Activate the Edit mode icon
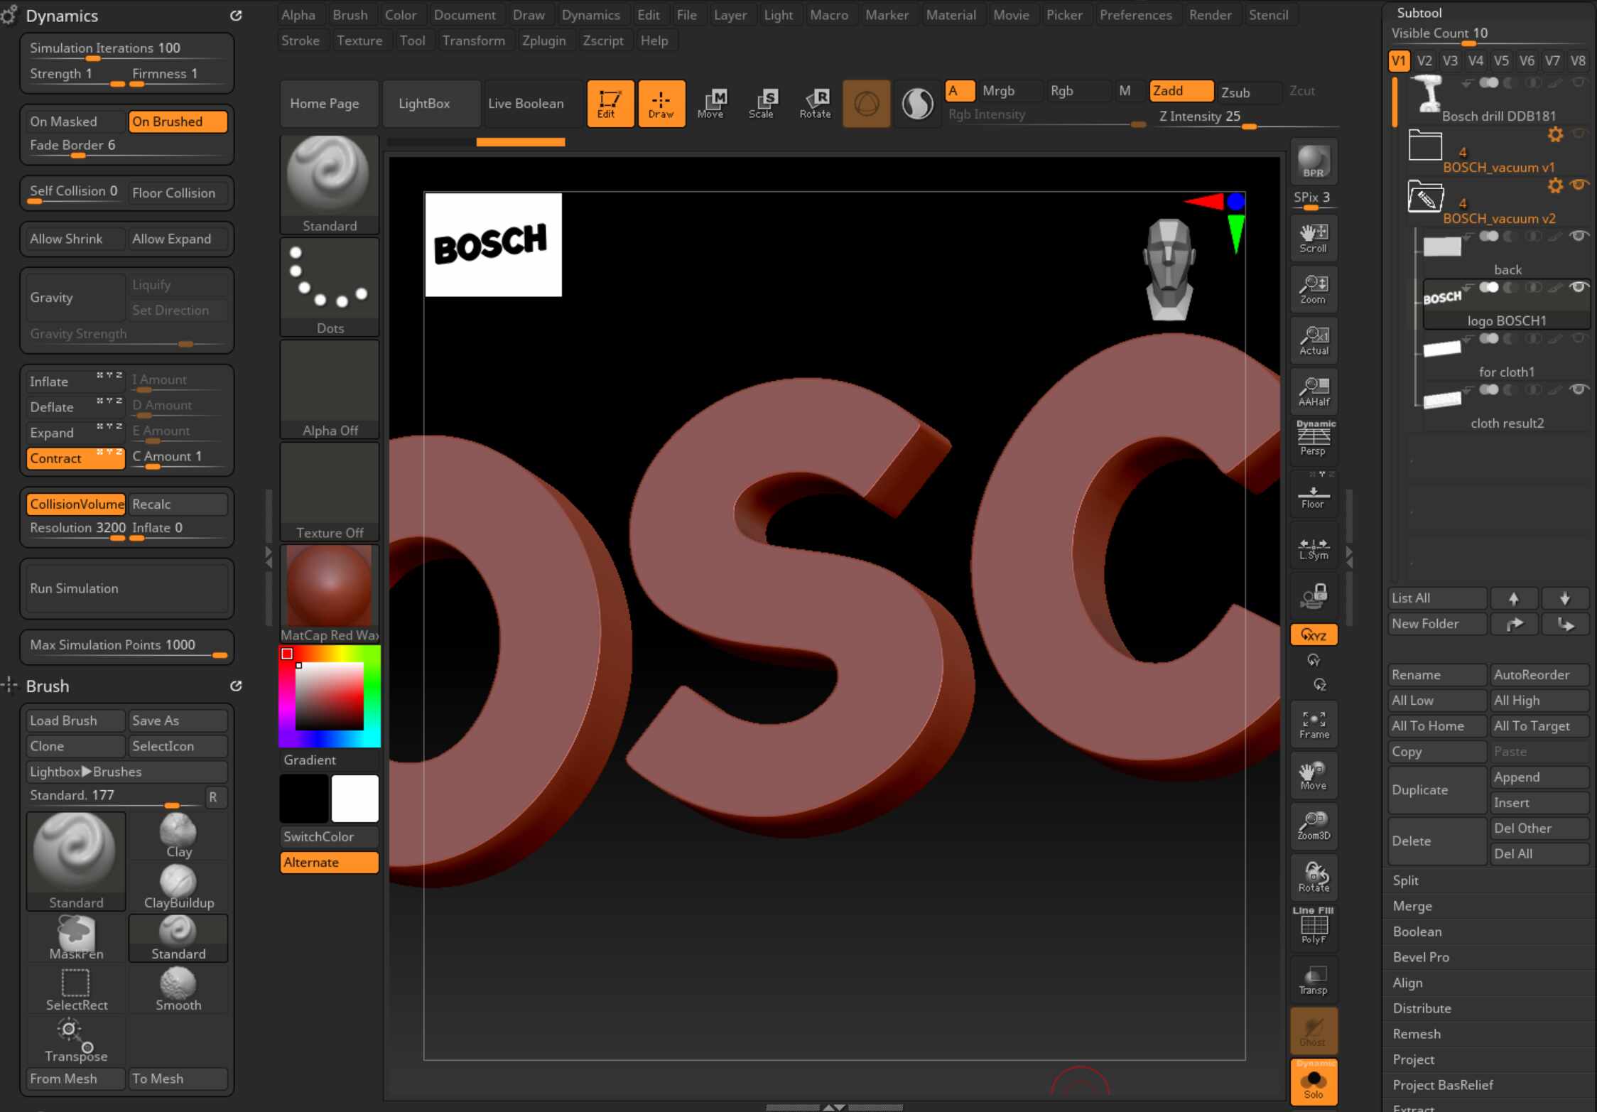Viewport: 1597px width, 1112px height. (x=610, y=104)
